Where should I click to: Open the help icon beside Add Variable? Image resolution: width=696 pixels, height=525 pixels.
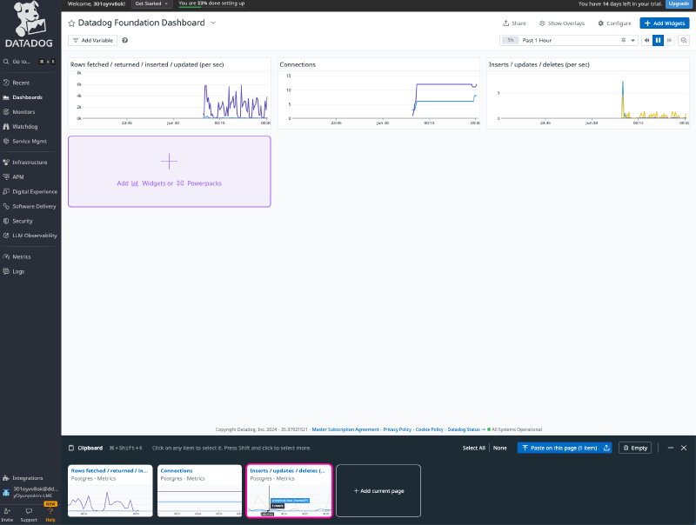pos(125,40)
